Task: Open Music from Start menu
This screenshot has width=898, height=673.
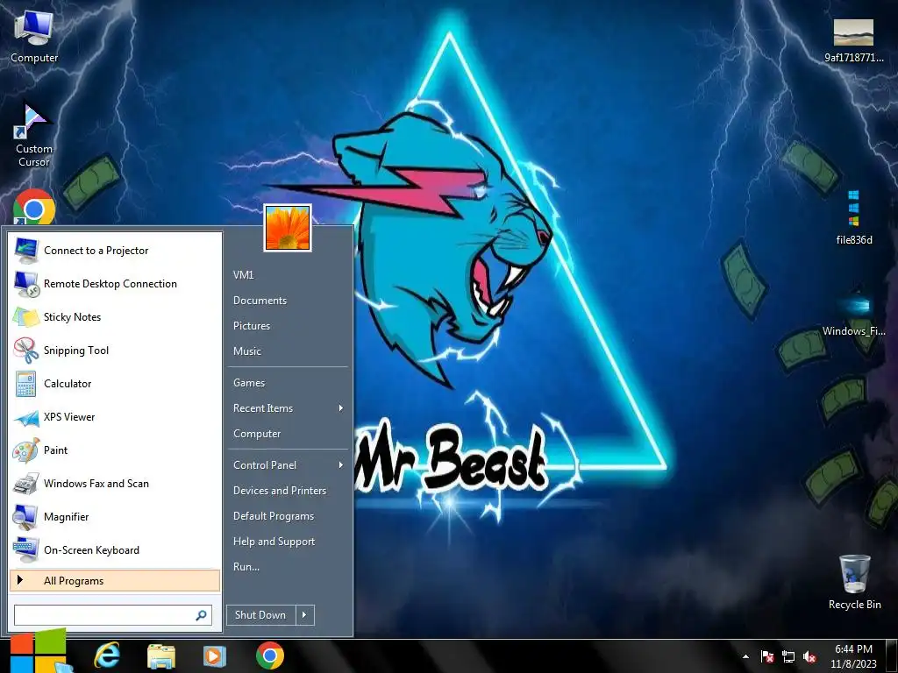Action: point(246,351)
